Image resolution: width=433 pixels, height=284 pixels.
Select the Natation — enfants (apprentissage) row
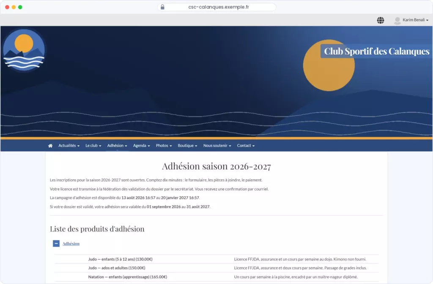pos(216,277)
